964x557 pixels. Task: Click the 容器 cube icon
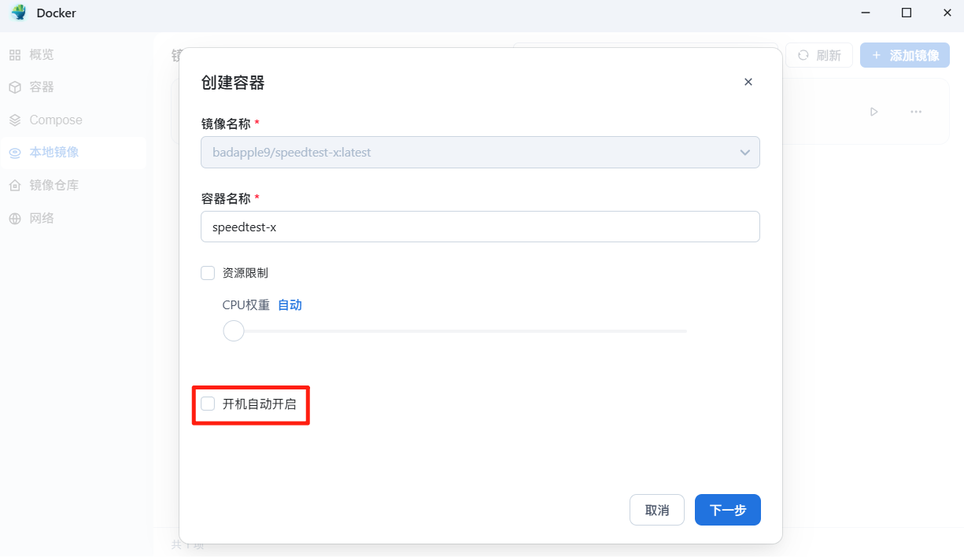click(x=15, y=87)
